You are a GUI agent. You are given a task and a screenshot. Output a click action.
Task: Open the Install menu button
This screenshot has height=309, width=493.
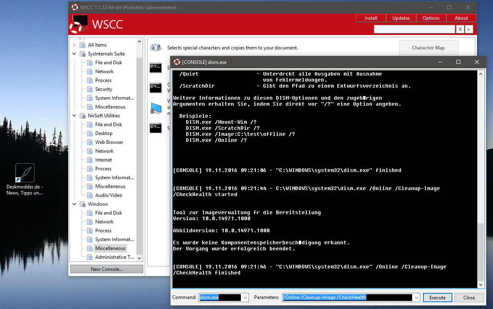371,18
